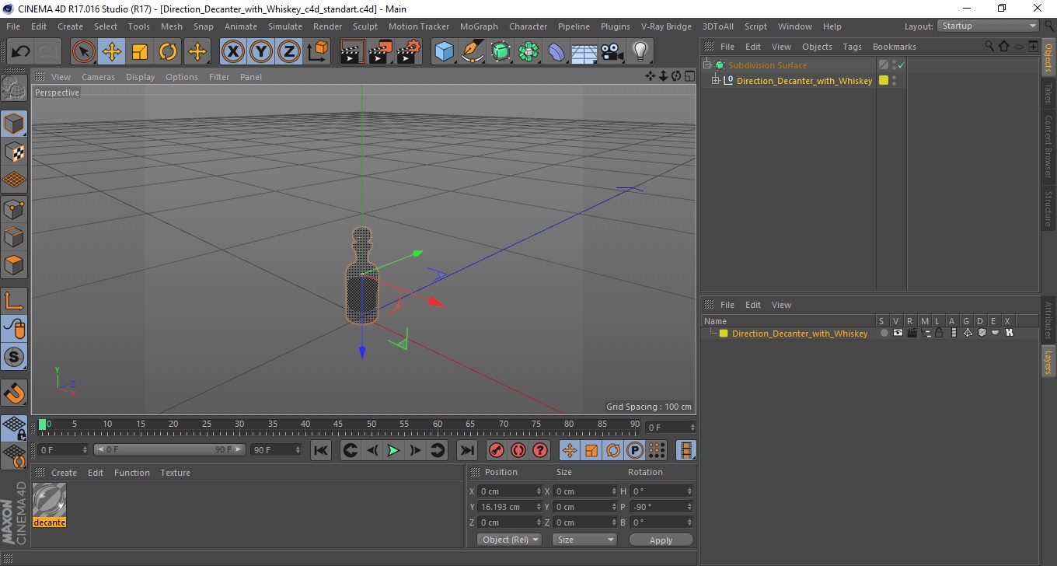Click the yellow layer swatch in Layers panel
Screen dimensions: 1057x566
724,334
